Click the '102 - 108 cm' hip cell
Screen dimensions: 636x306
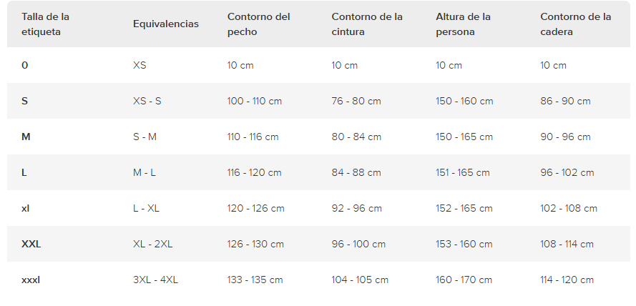click(569, 208)
